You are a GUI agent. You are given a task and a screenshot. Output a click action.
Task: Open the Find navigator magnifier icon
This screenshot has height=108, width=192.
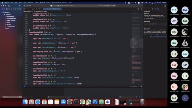pyautogui.click(x=9, y=9)
